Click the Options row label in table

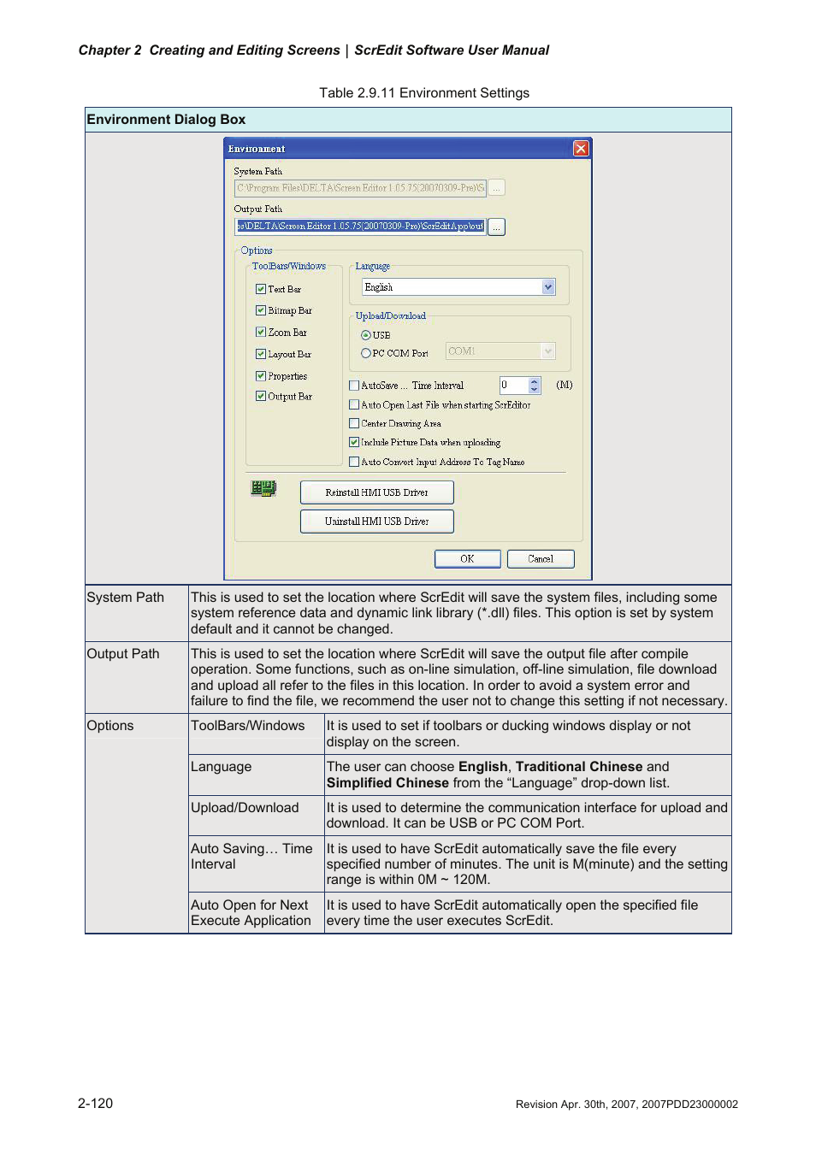(x=110, y=726)
